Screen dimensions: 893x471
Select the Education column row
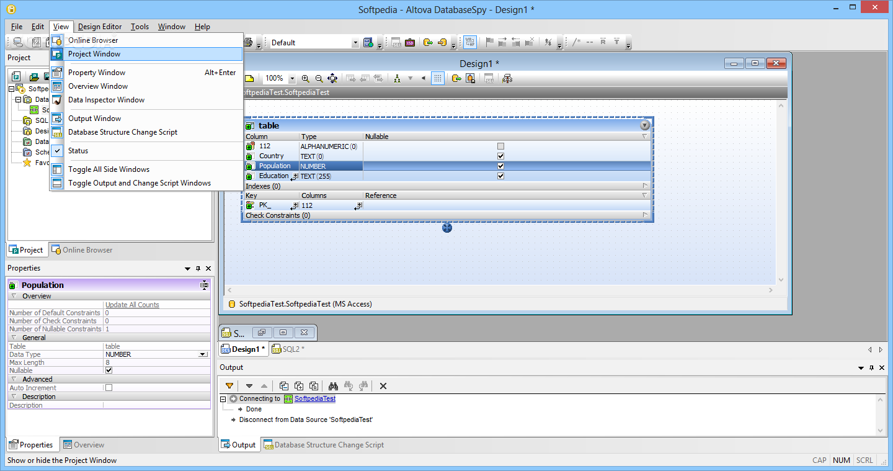(448, 176)
